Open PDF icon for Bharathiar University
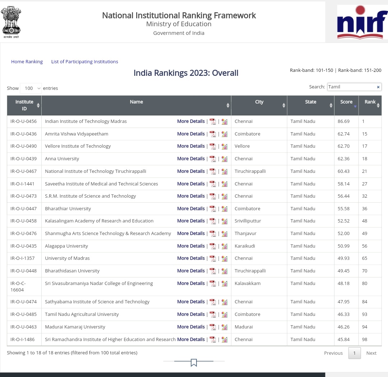The height and width of the screenshot is (377, 388). 213,209
